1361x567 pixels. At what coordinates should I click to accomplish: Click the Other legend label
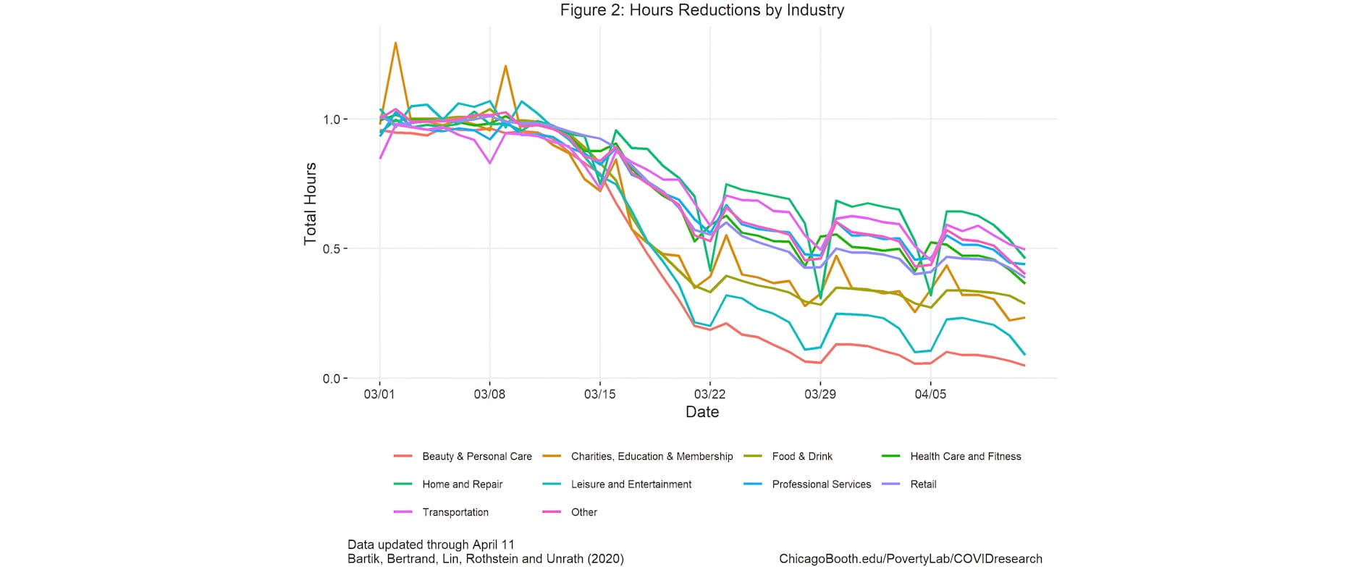583,512
